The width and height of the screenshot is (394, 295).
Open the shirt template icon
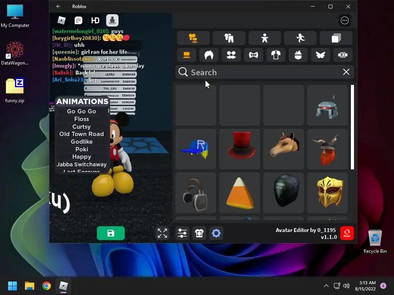(x=199, y=233)
